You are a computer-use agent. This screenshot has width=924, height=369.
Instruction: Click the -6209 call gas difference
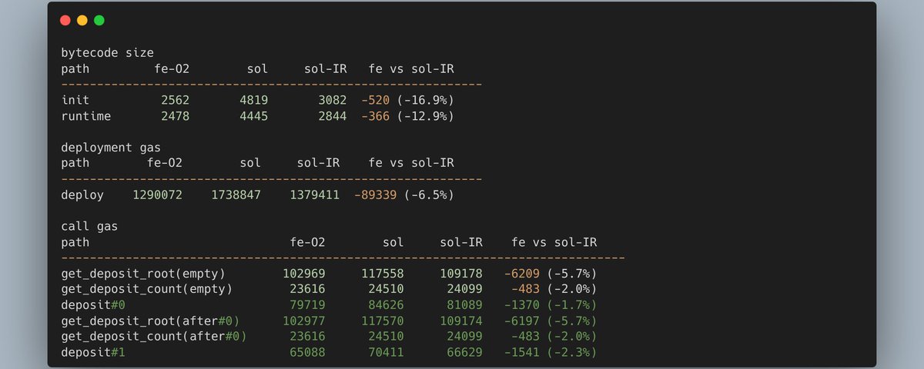(523, 274)
